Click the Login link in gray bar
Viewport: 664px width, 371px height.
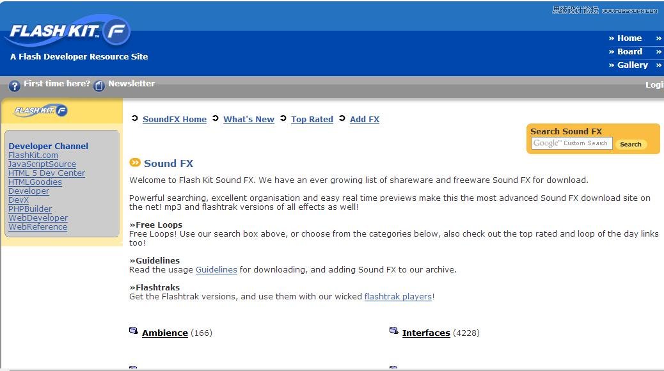pyautogui.click(x=654, y=84)
